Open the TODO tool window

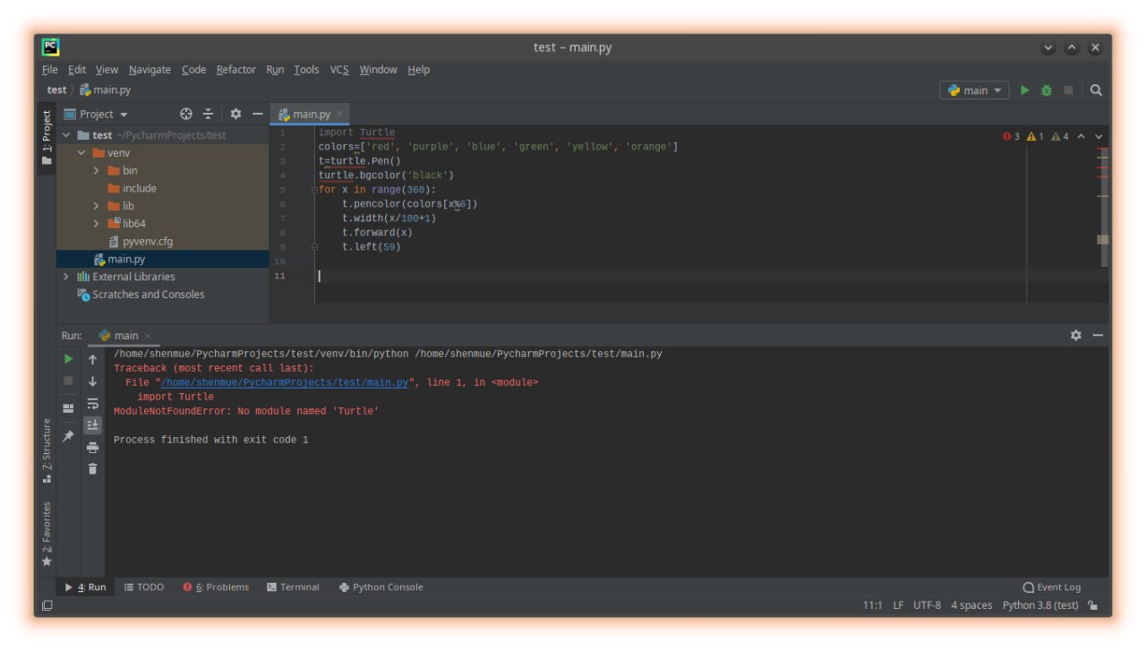pyautogui.click(x=144, y=587)
